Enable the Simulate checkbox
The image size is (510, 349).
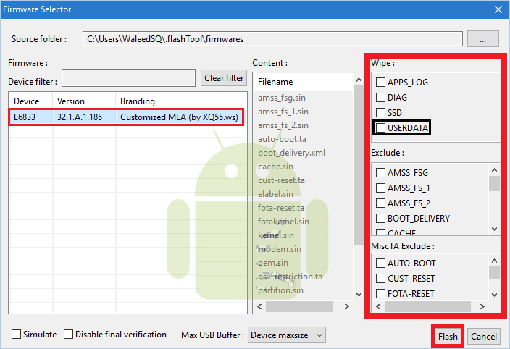[x=16, y=335]
